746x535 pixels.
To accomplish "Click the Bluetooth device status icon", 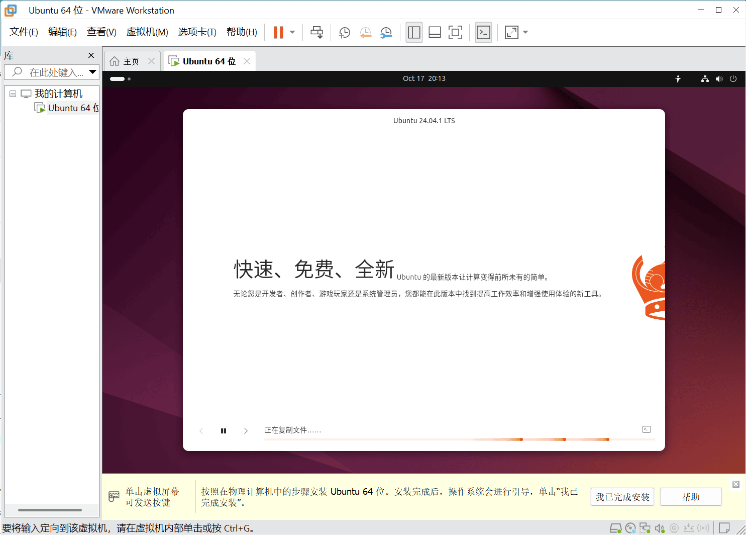I will point(703,528).
